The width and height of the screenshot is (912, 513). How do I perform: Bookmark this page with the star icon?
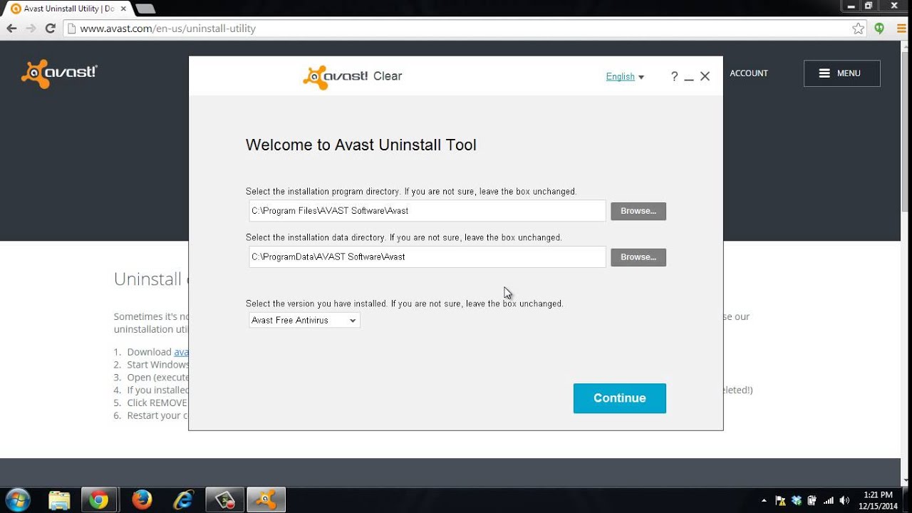pos(858,28)
